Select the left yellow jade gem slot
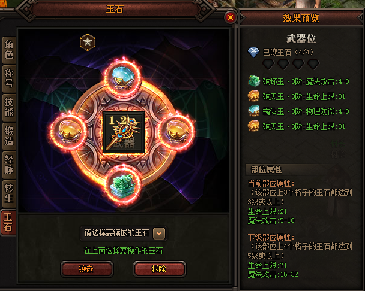Screen dimensions: 365x291 68,132
